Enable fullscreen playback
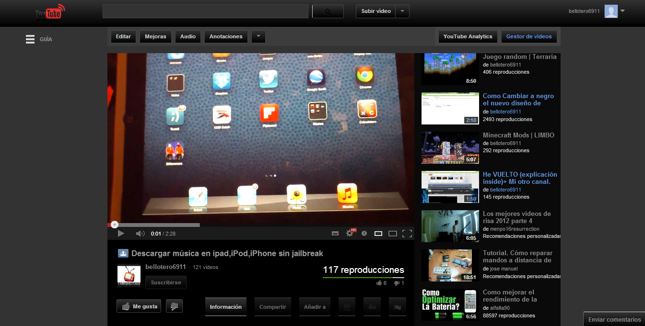 408,234
